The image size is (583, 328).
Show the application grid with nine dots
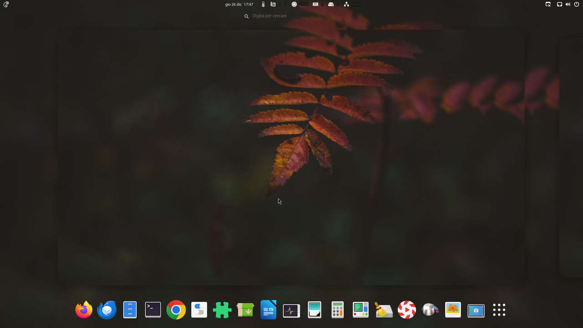[499, 310]
